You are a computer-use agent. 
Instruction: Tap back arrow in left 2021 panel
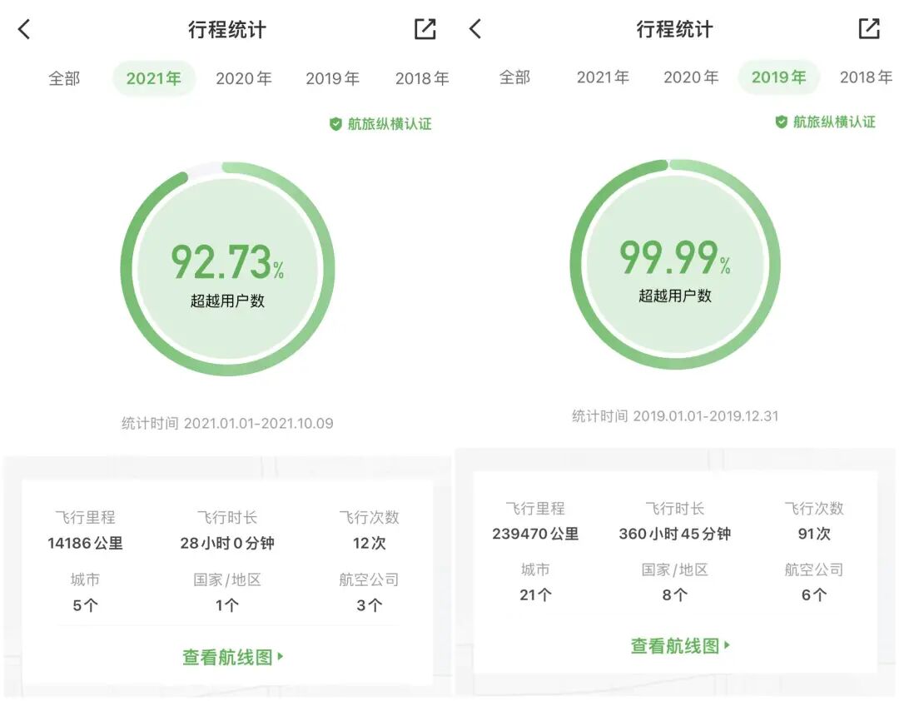[24, 28]
